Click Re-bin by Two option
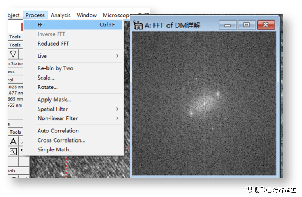This screenshot has width=302, height=197. 55,68
